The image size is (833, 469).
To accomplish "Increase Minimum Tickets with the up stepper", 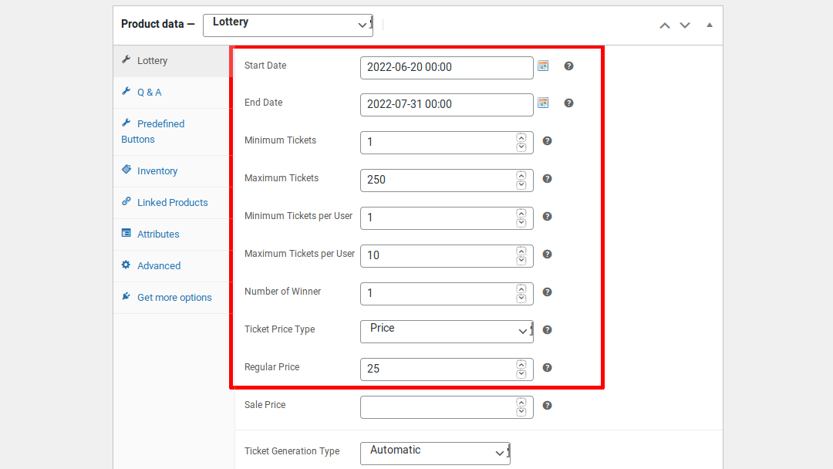I will coord(521,138).
